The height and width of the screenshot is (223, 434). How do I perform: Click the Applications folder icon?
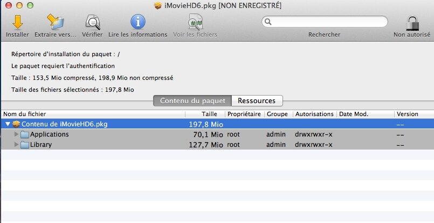(x=25, y=134)
